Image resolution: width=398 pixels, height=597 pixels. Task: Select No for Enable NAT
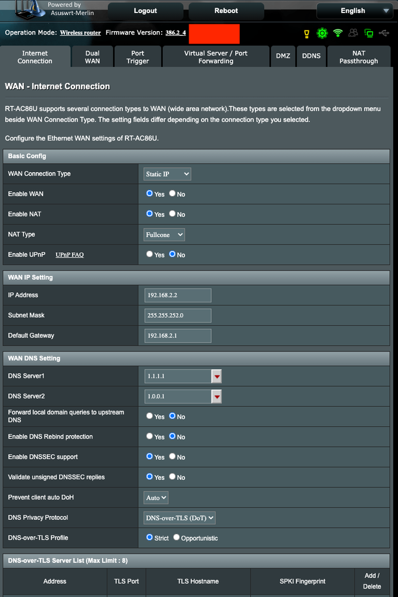pyautogui.click(x=172, y=213)
